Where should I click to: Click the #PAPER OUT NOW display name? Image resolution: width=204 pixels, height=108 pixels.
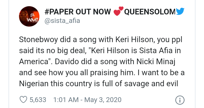point(78,12)
